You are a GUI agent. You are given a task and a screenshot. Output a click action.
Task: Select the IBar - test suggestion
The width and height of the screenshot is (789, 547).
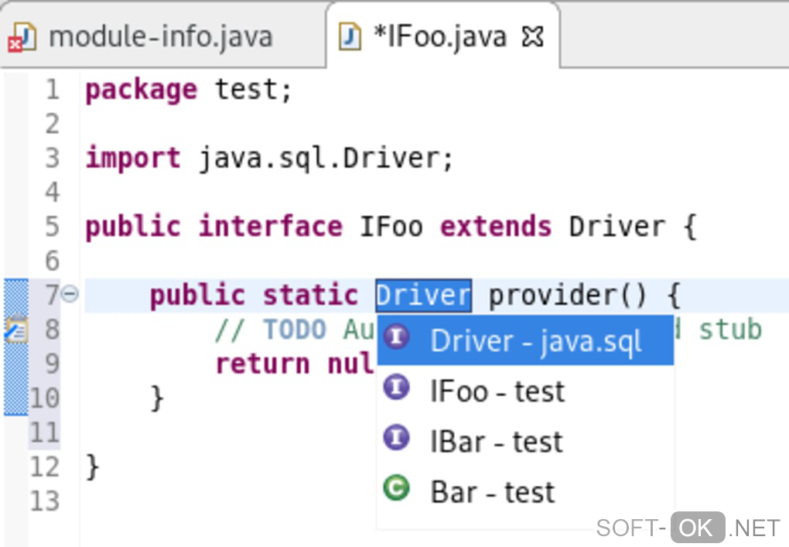pos(496,441)
